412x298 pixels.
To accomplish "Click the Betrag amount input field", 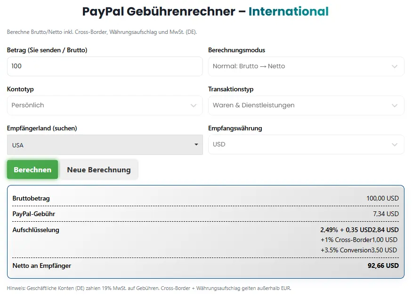I will pyautogui.click(x=105, y=66).
